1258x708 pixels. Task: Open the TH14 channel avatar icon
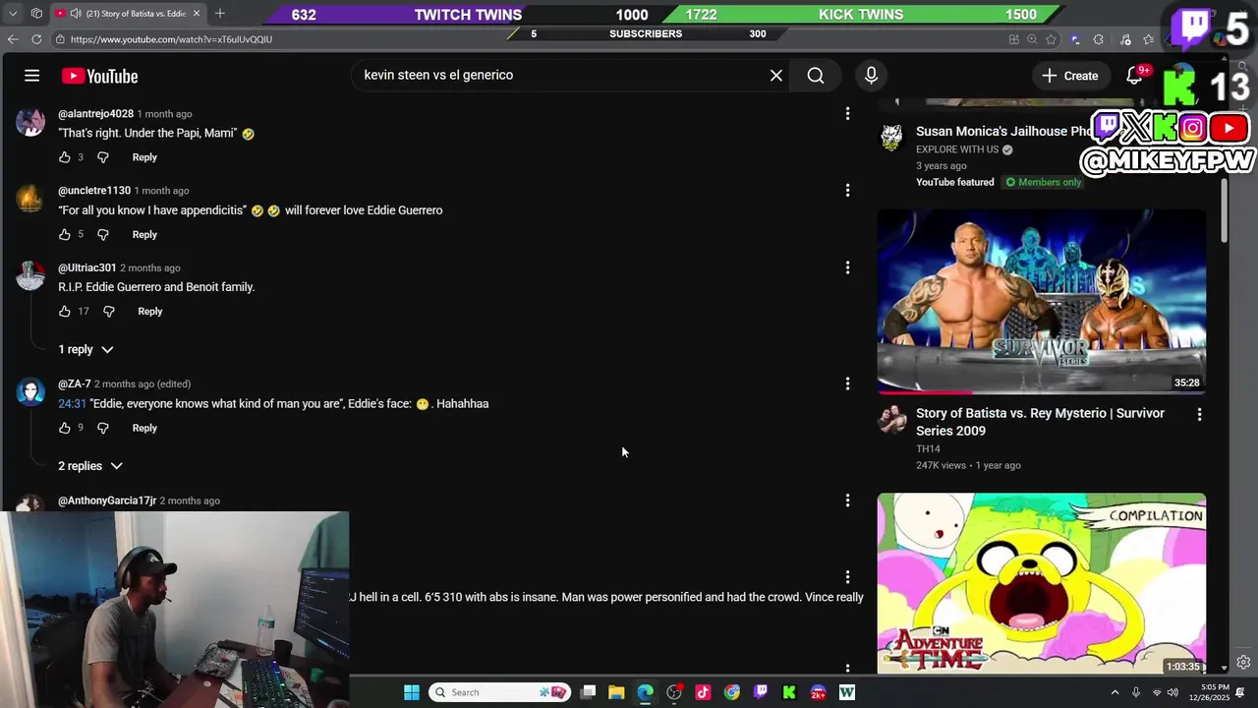click(x=892, y=420)
